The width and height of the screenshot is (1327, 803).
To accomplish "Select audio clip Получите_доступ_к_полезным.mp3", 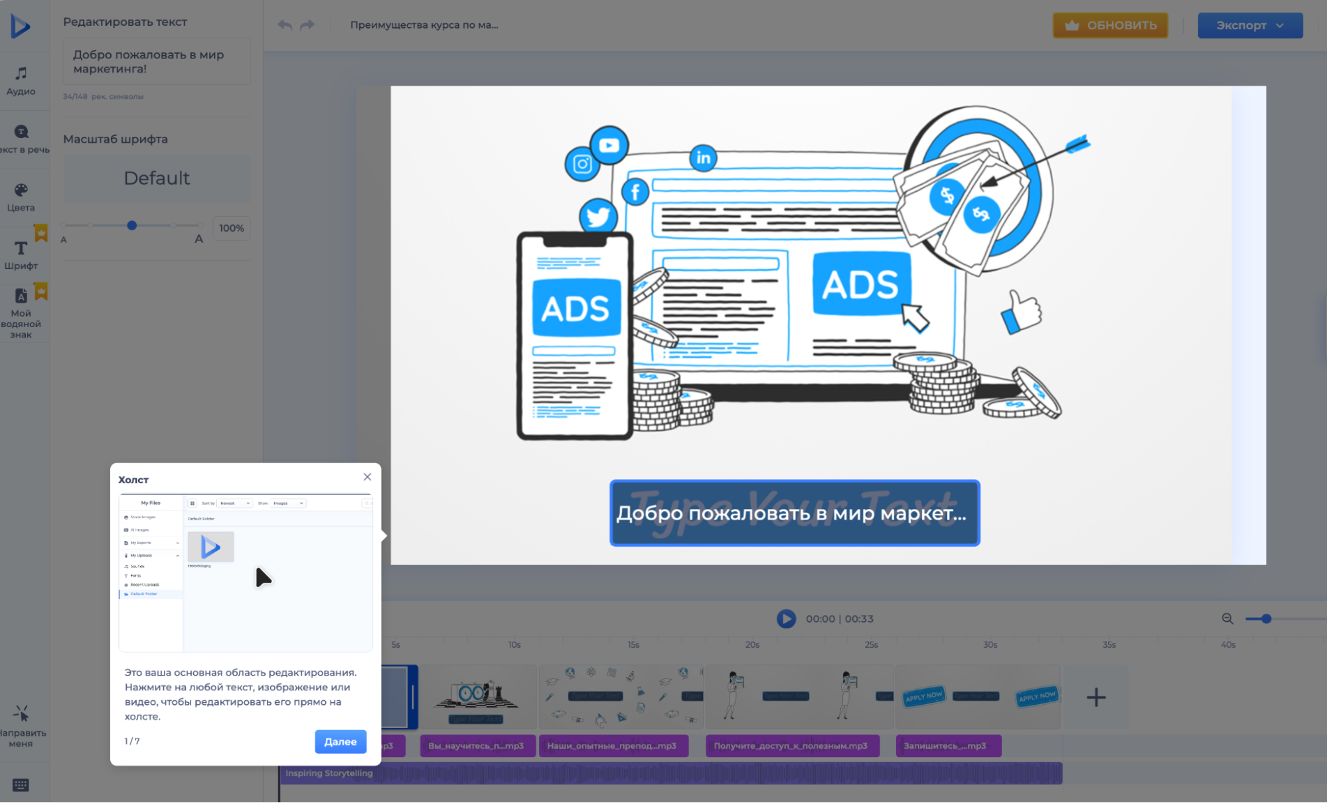I will click(793, 746).
